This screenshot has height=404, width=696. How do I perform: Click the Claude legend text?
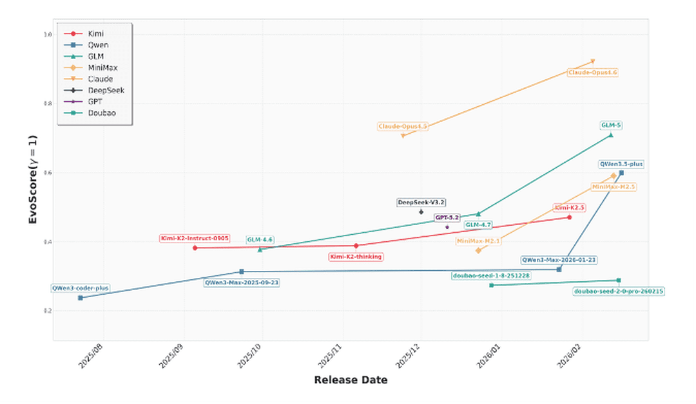coord(100,79)
